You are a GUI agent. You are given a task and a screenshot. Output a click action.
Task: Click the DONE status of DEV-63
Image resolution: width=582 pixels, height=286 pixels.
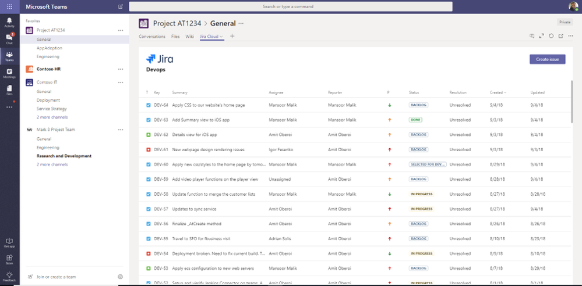415,120
